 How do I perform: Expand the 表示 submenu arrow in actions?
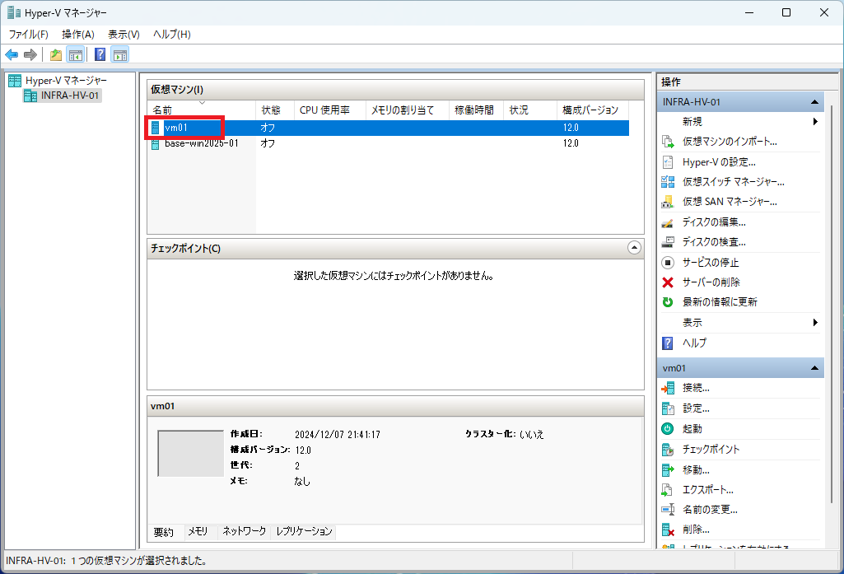point(815,323)
